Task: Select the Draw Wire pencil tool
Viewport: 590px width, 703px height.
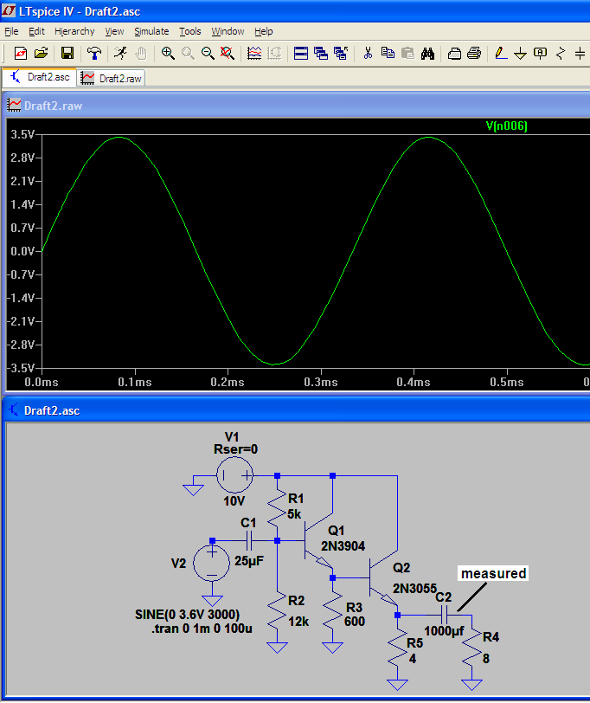Action: click(500, 54)
